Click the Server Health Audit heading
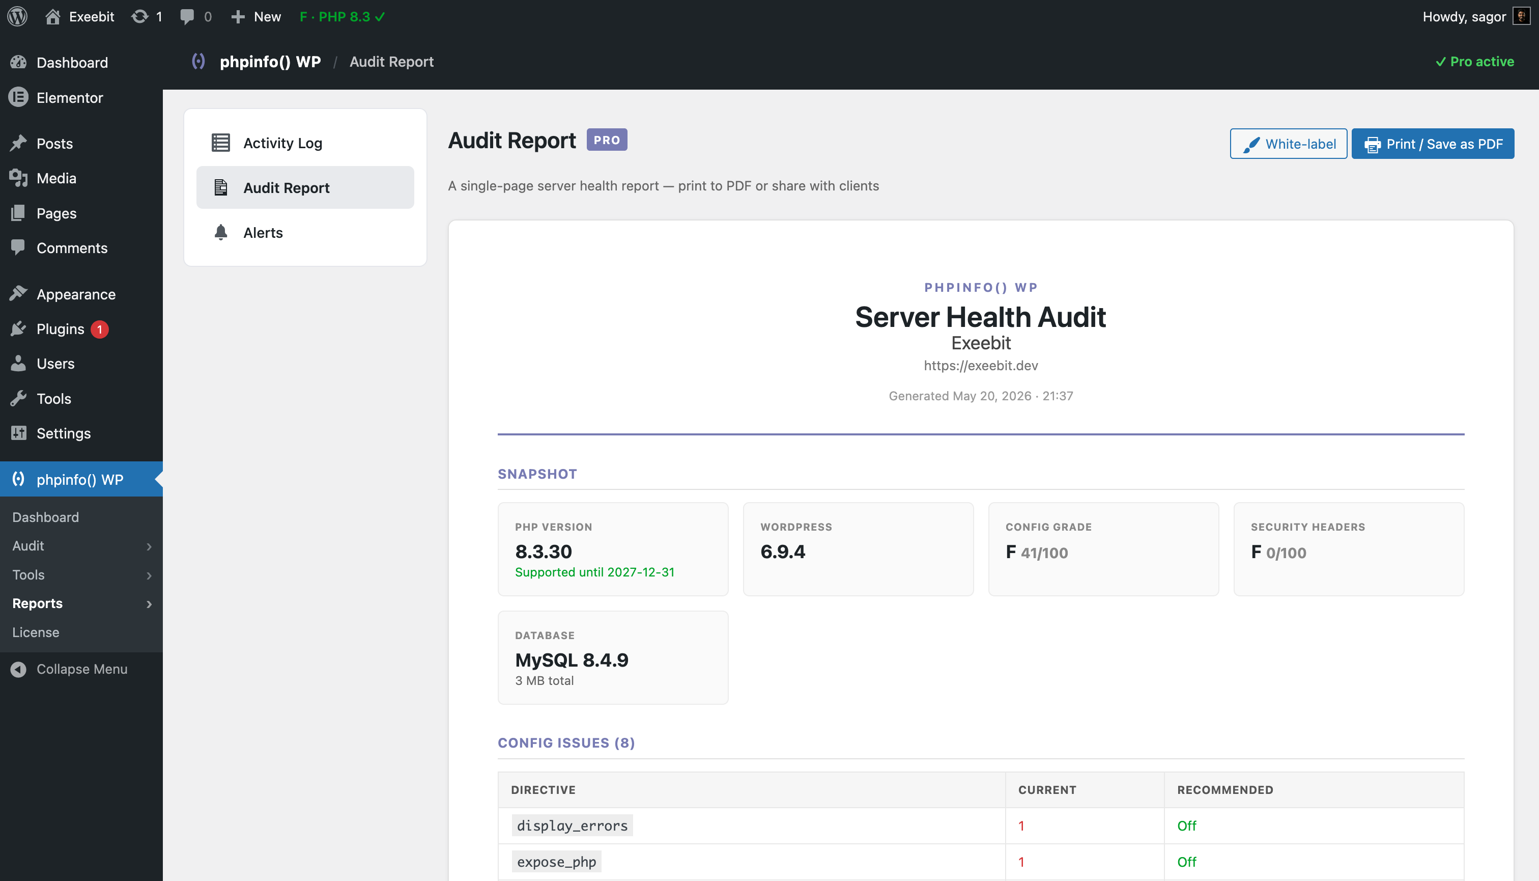The width and height of the screenshot is (1539, 881). coord(981,317)
